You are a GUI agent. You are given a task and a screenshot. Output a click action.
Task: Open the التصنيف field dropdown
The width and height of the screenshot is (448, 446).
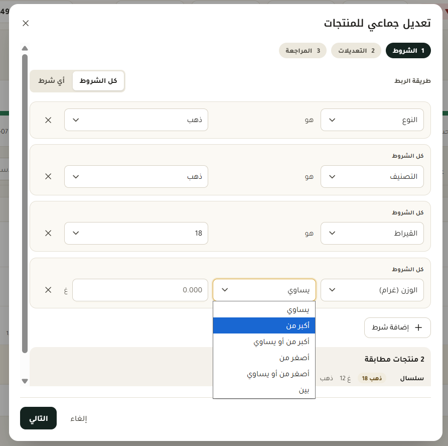tap(372, 176)
